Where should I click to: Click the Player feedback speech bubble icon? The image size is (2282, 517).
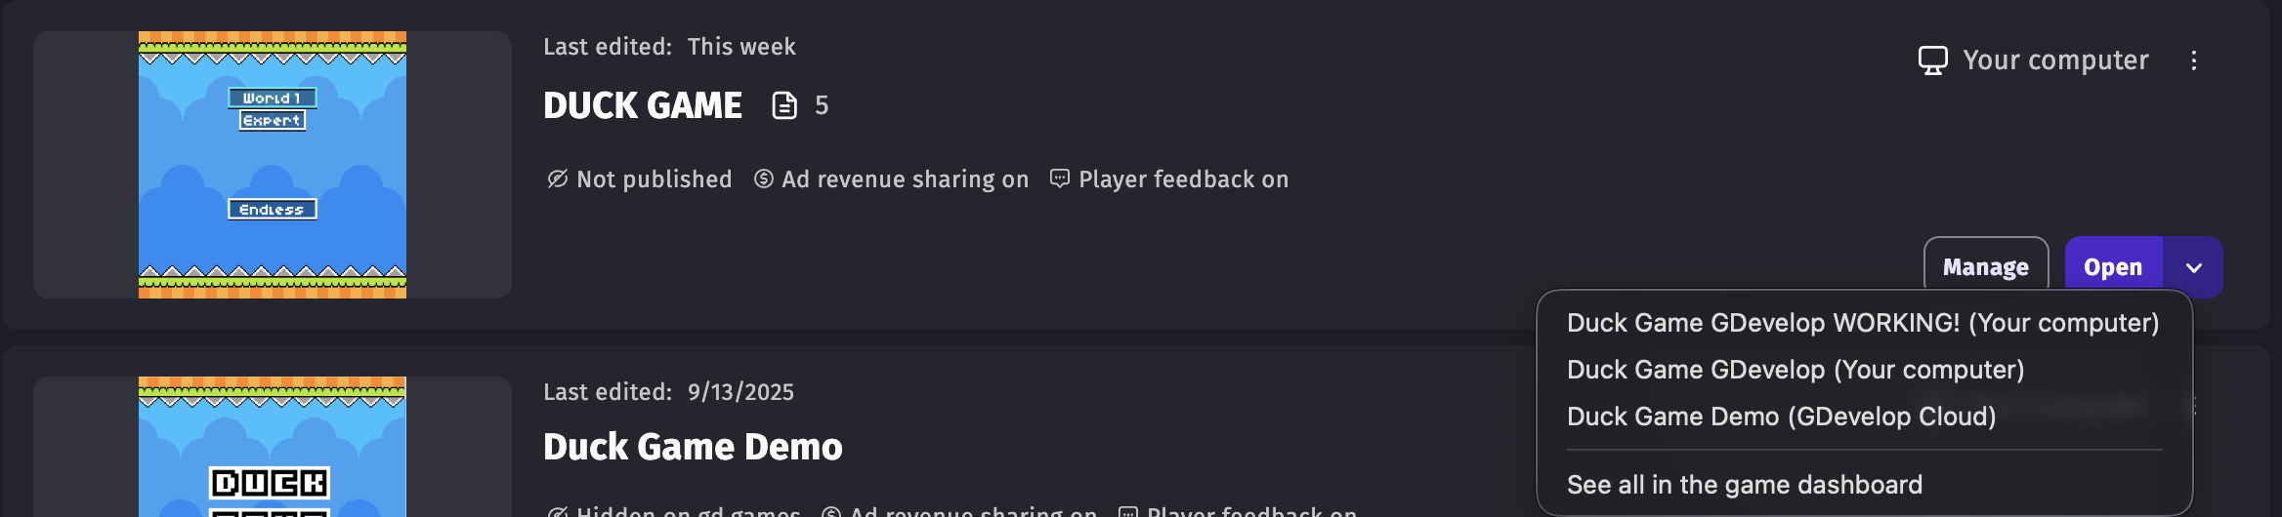(1060, 179)
